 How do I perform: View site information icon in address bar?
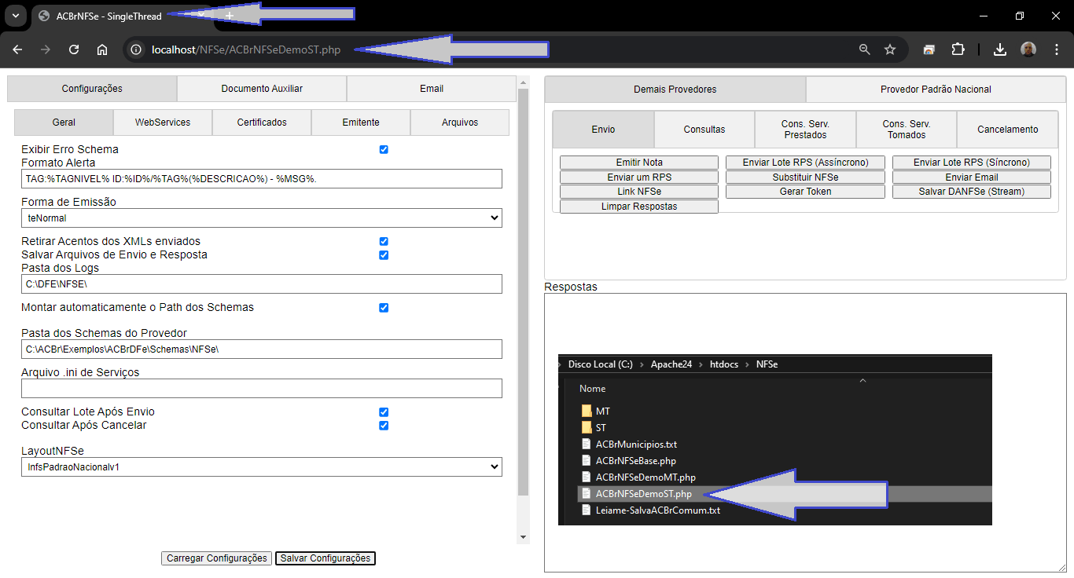[x=136, y=49]
